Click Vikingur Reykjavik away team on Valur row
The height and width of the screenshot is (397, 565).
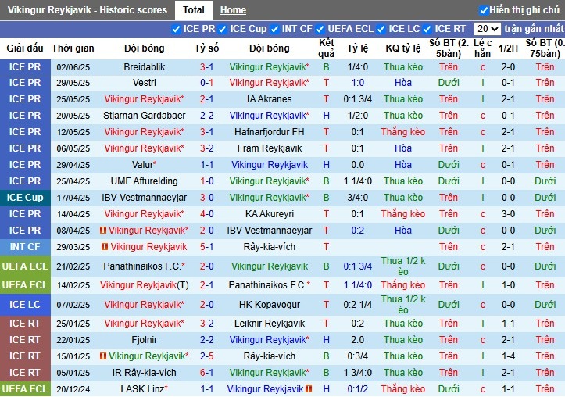[269, 165]
